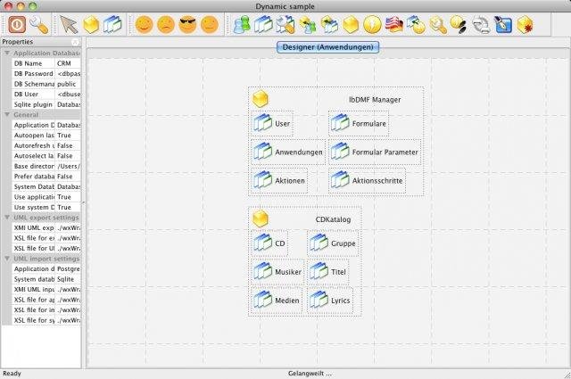This screenshot has width=571, height=379.
Task: Click the blue square fountain pen icon
Action: tap(503, 25)
